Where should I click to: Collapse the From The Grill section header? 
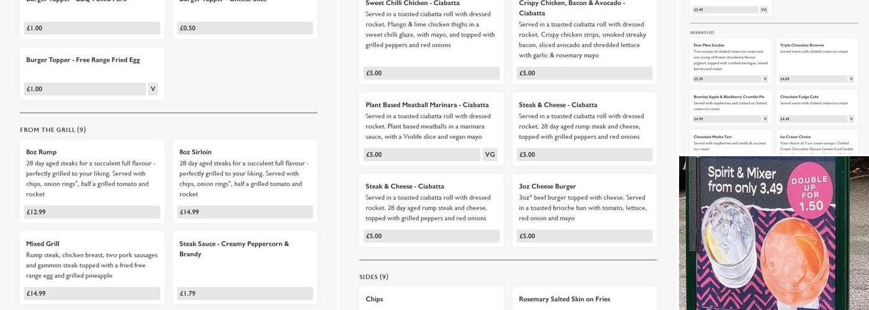53,130
